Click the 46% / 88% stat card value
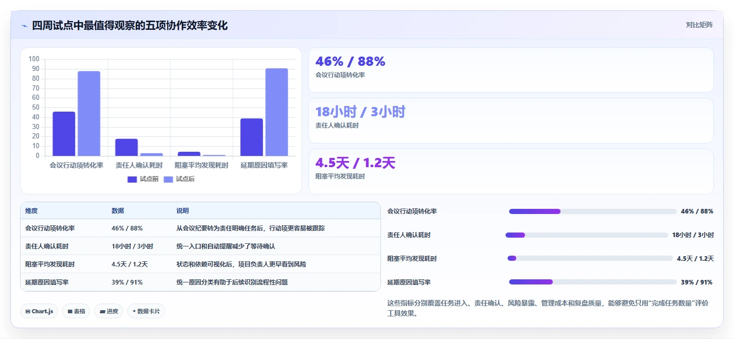 [351, 61]
